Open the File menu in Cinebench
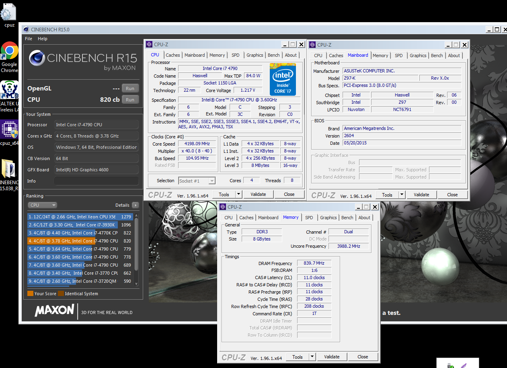Screen dimensions: 507x368 point(29,39)
